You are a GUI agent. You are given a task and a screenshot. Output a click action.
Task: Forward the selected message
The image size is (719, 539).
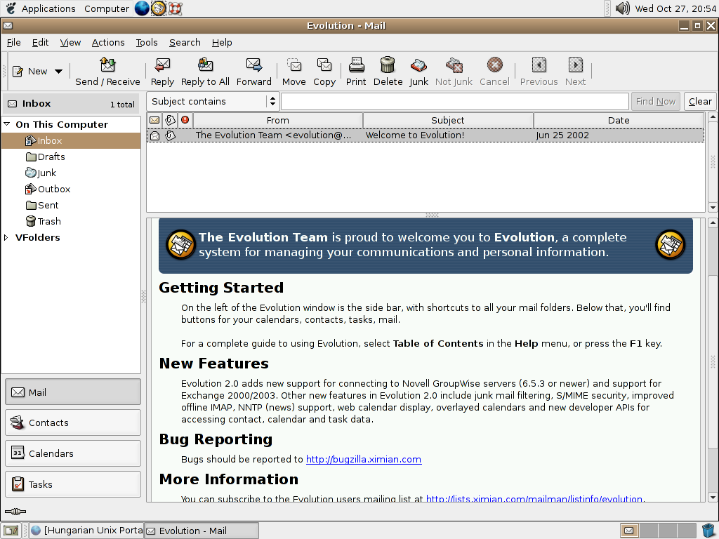(253, 71)
